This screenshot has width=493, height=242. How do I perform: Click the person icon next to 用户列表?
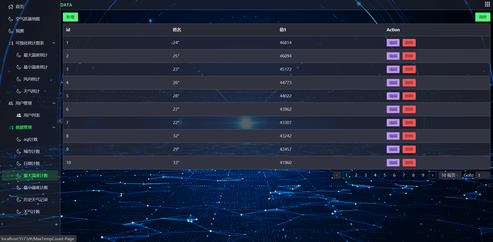coord(19,115)
